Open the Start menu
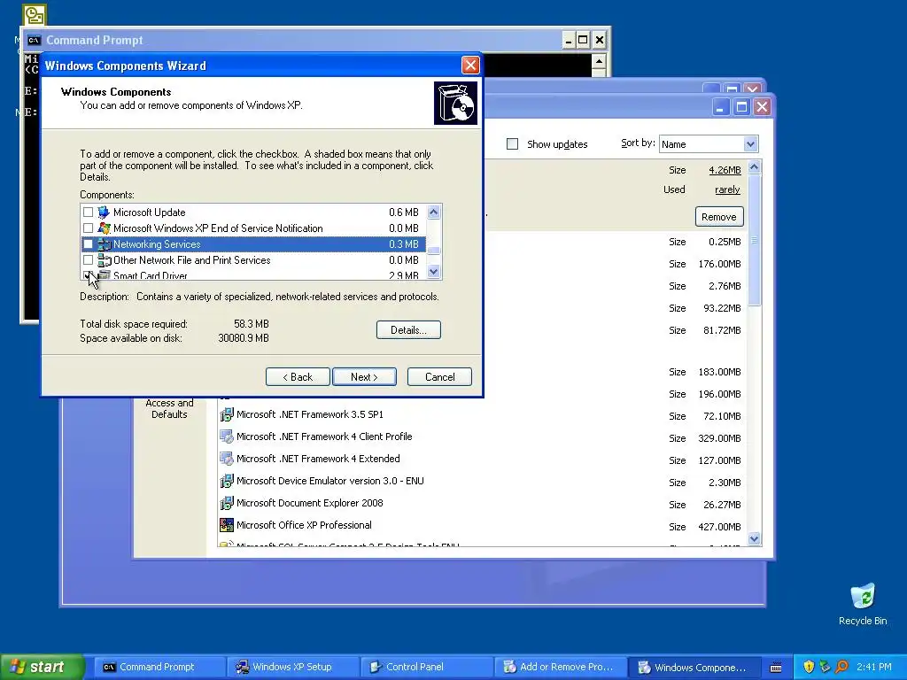This screenshot has width=907, height=680. coord(43,668)
